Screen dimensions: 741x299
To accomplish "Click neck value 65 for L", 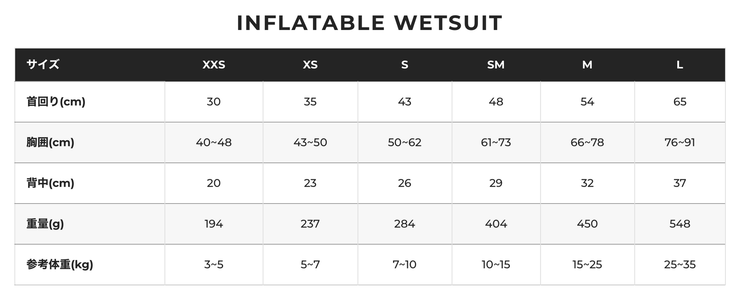I will click(x=680, y=102).
